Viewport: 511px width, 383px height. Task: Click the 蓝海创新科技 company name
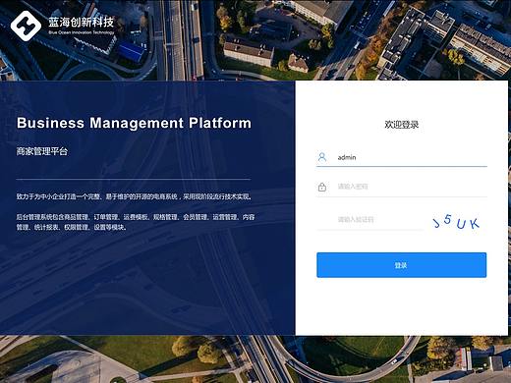[82, 22]
